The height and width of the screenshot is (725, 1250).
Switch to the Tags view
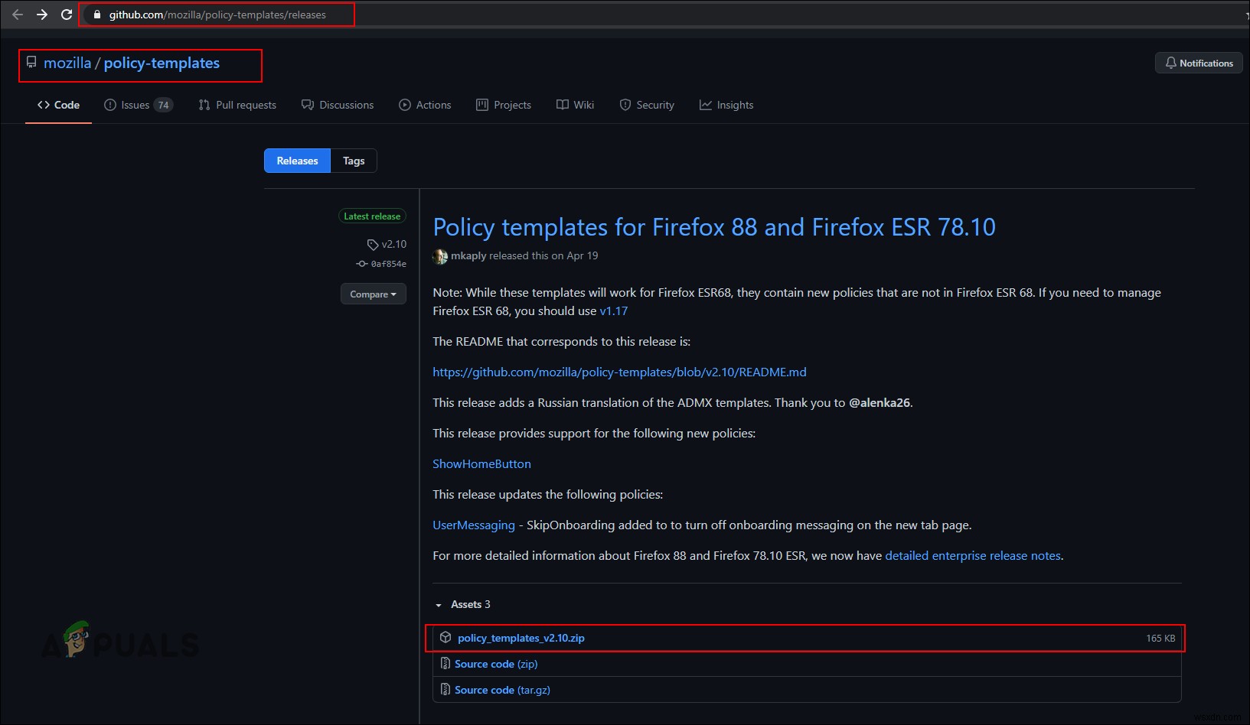pos(354,161)
